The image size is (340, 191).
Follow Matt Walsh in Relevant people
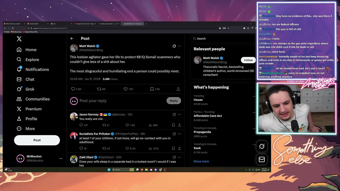(x=248, y=60)
